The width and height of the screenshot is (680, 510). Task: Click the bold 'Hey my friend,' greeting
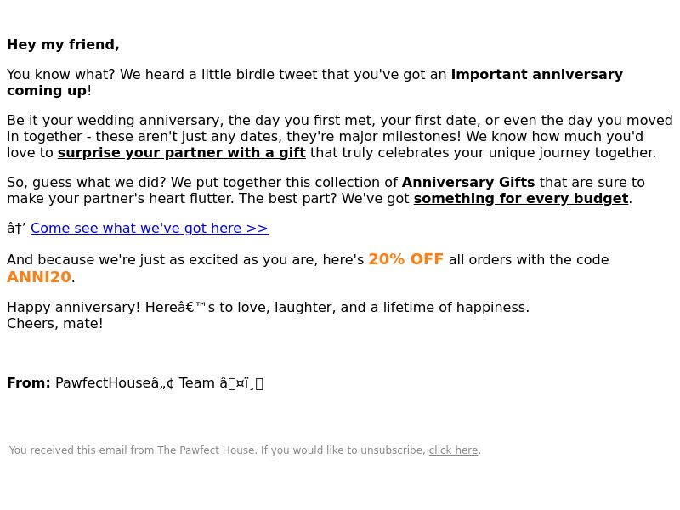(63, 45)
